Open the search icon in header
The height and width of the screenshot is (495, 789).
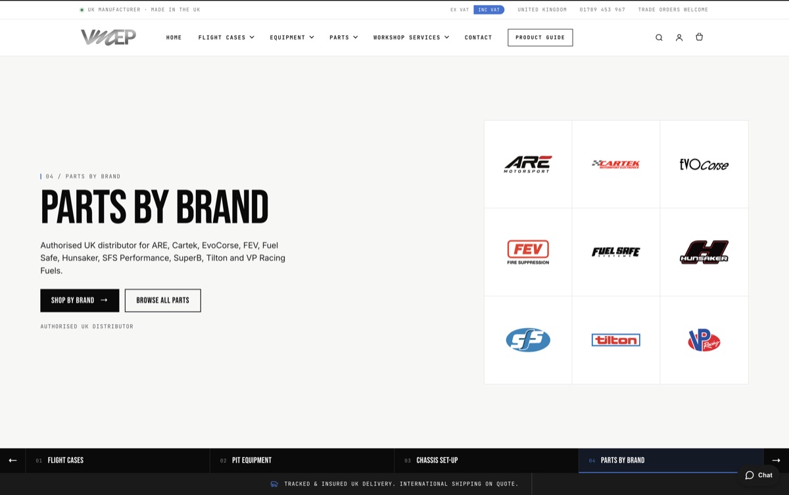(x=659, y=37)
